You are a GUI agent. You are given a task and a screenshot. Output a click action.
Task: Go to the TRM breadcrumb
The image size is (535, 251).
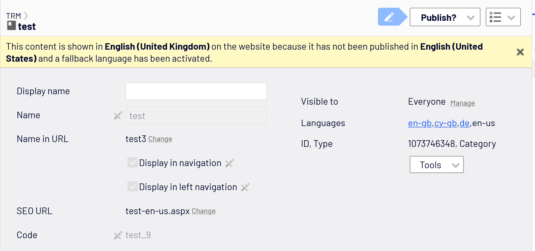click(13, 16)
